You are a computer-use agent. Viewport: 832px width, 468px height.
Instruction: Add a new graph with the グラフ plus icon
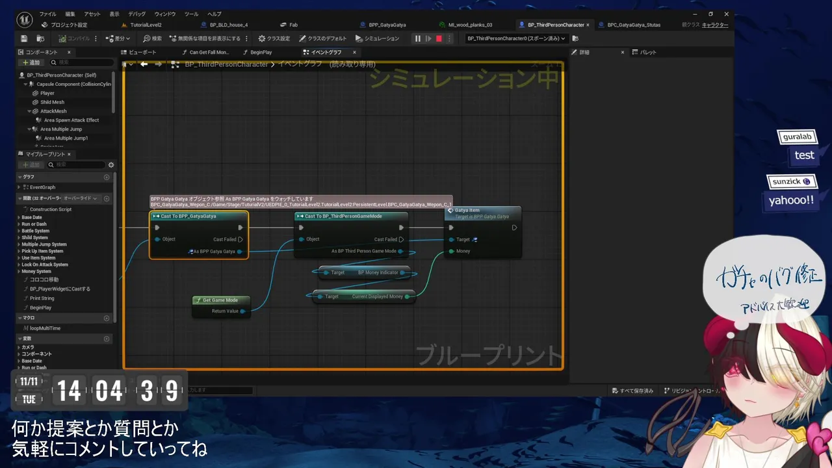(107, 177)
